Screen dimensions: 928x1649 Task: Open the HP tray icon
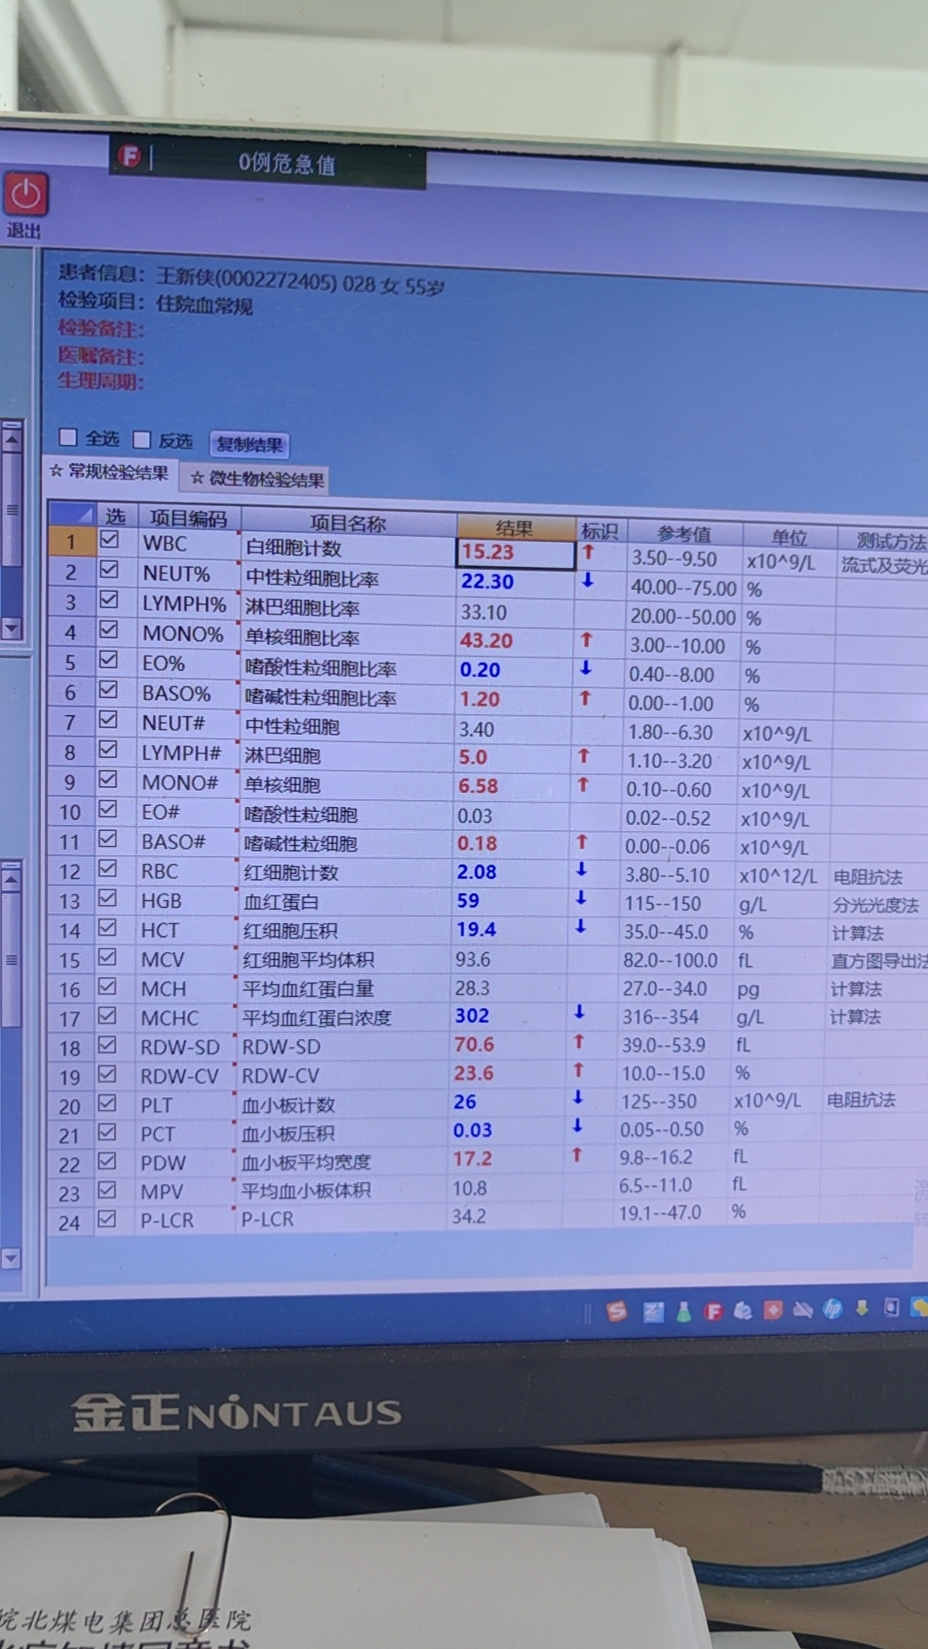833,1309
